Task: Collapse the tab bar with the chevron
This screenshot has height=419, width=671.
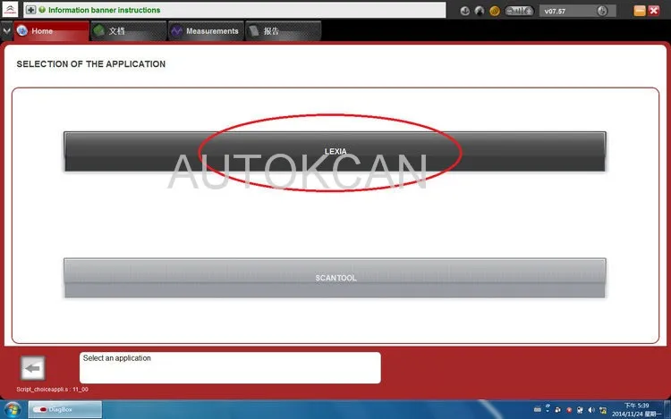Action: [x=6, y=30]
